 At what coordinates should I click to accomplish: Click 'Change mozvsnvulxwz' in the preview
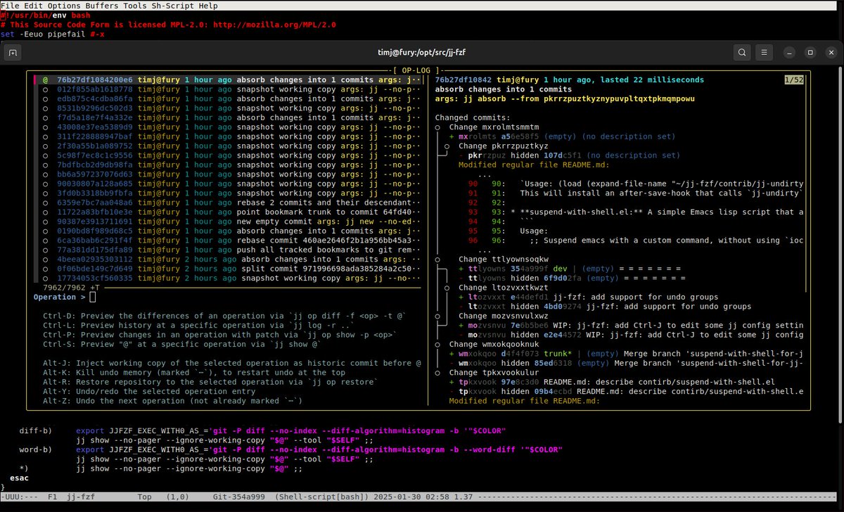504,316
